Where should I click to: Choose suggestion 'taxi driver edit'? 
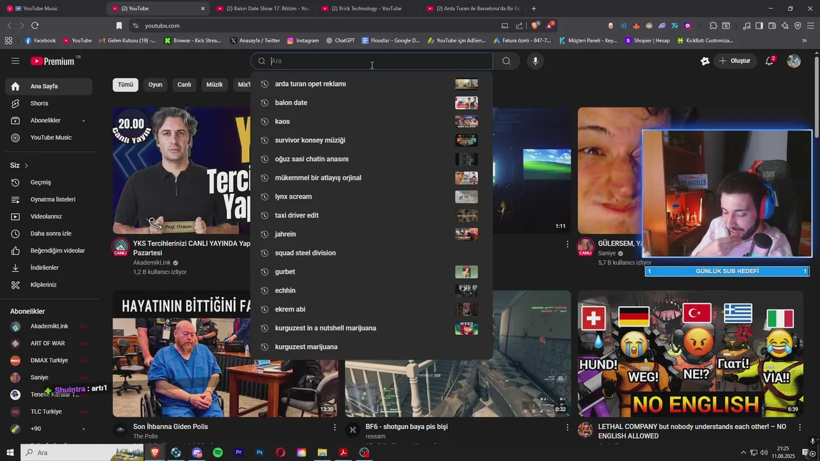pyautogui.click(x=371, y=215)
